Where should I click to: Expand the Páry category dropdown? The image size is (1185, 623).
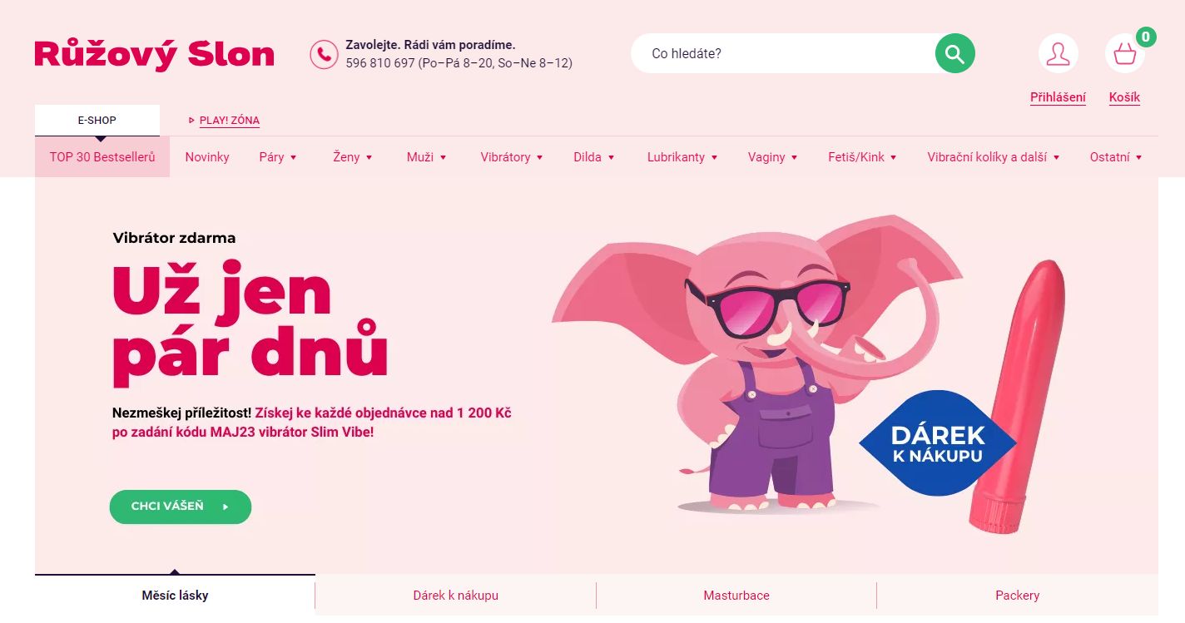click(277, 157)
